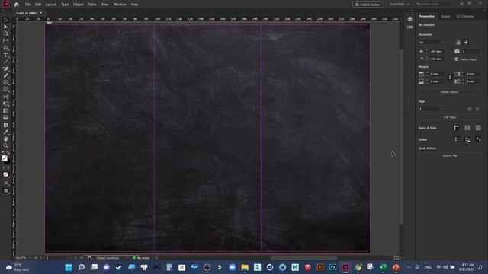
Task: Open the Window menu
Action: tap(120, 5)
